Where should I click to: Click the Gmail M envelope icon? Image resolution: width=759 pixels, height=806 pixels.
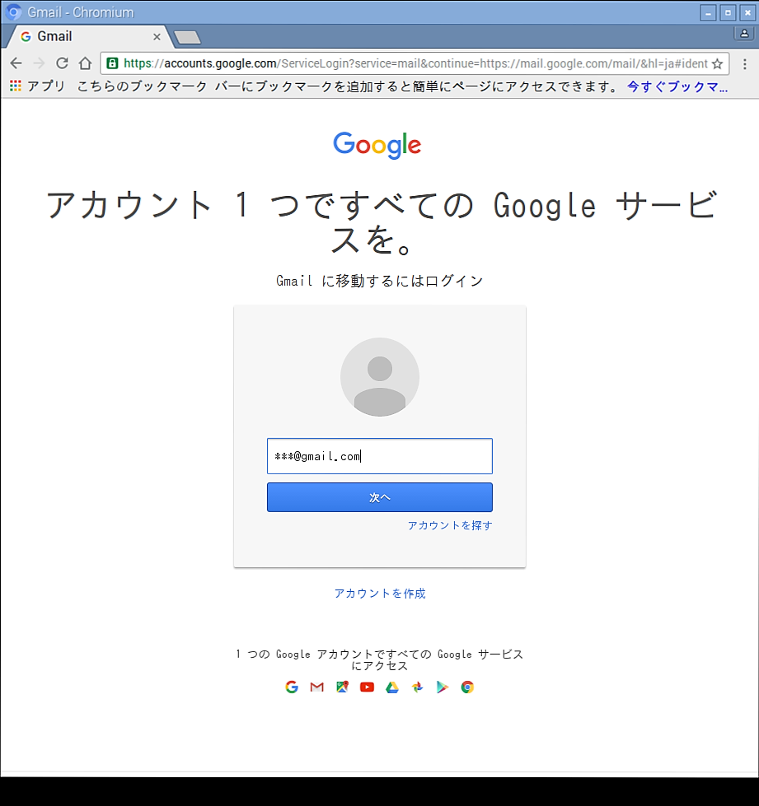point(317,687)
